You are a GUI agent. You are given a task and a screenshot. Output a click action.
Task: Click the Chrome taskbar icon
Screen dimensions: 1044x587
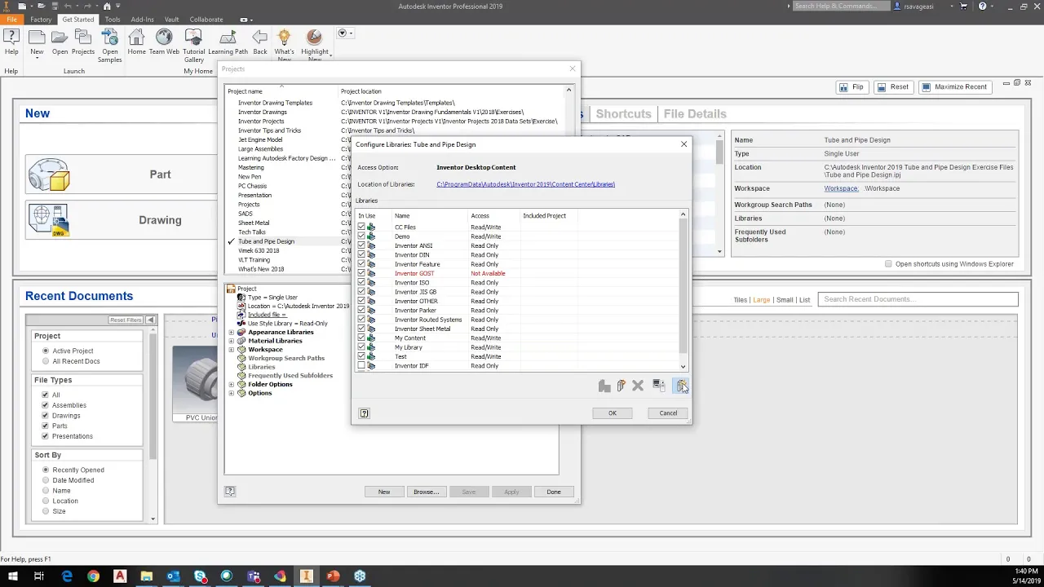pyautogui.click(x=94, y=577)
